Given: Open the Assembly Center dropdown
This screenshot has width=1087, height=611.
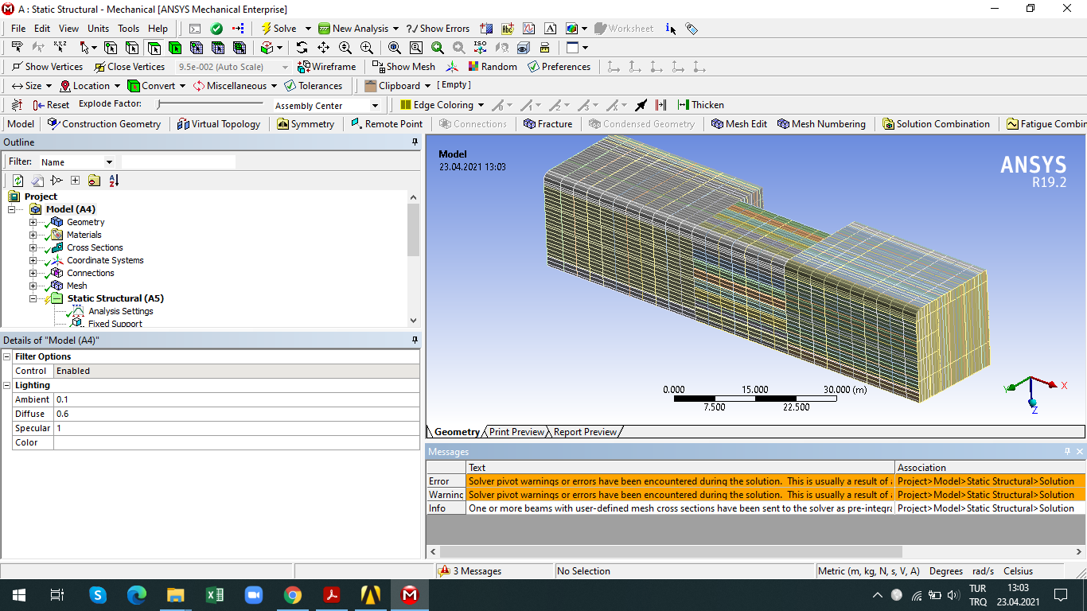Looking at the screenshot, I should click(376, 106).
